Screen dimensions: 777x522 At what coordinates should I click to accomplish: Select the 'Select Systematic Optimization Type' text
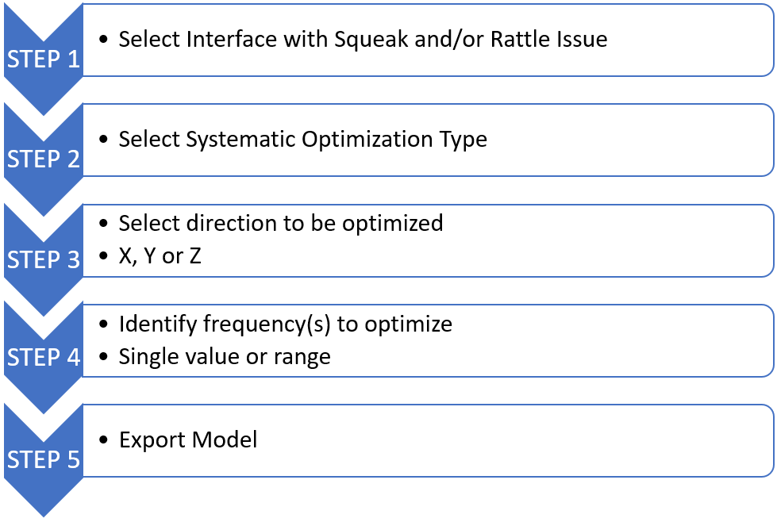click(x=302, y=140)
